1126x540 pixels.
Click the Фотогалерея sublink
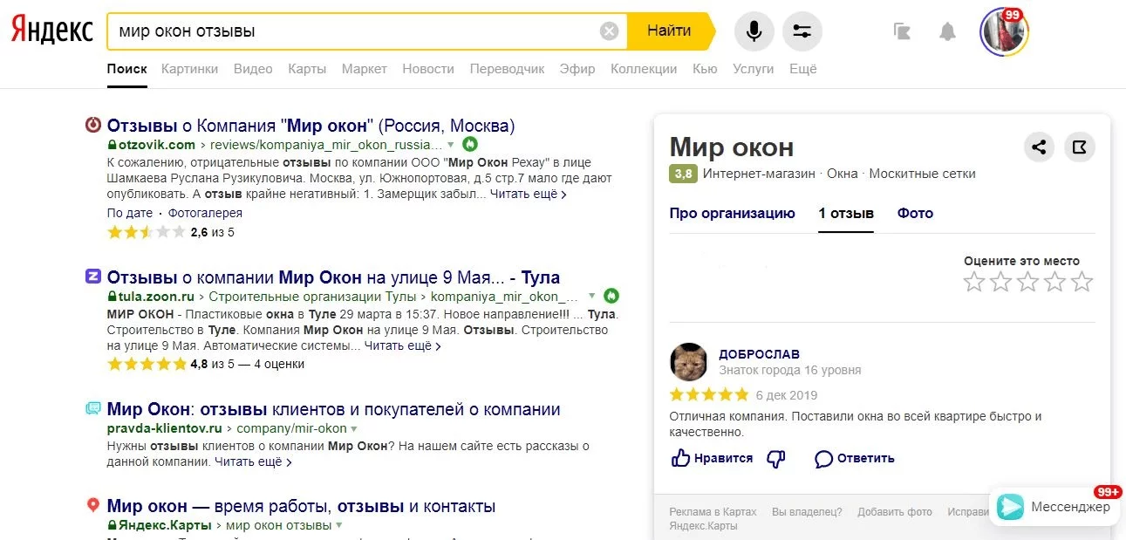(x=205, y=213)
